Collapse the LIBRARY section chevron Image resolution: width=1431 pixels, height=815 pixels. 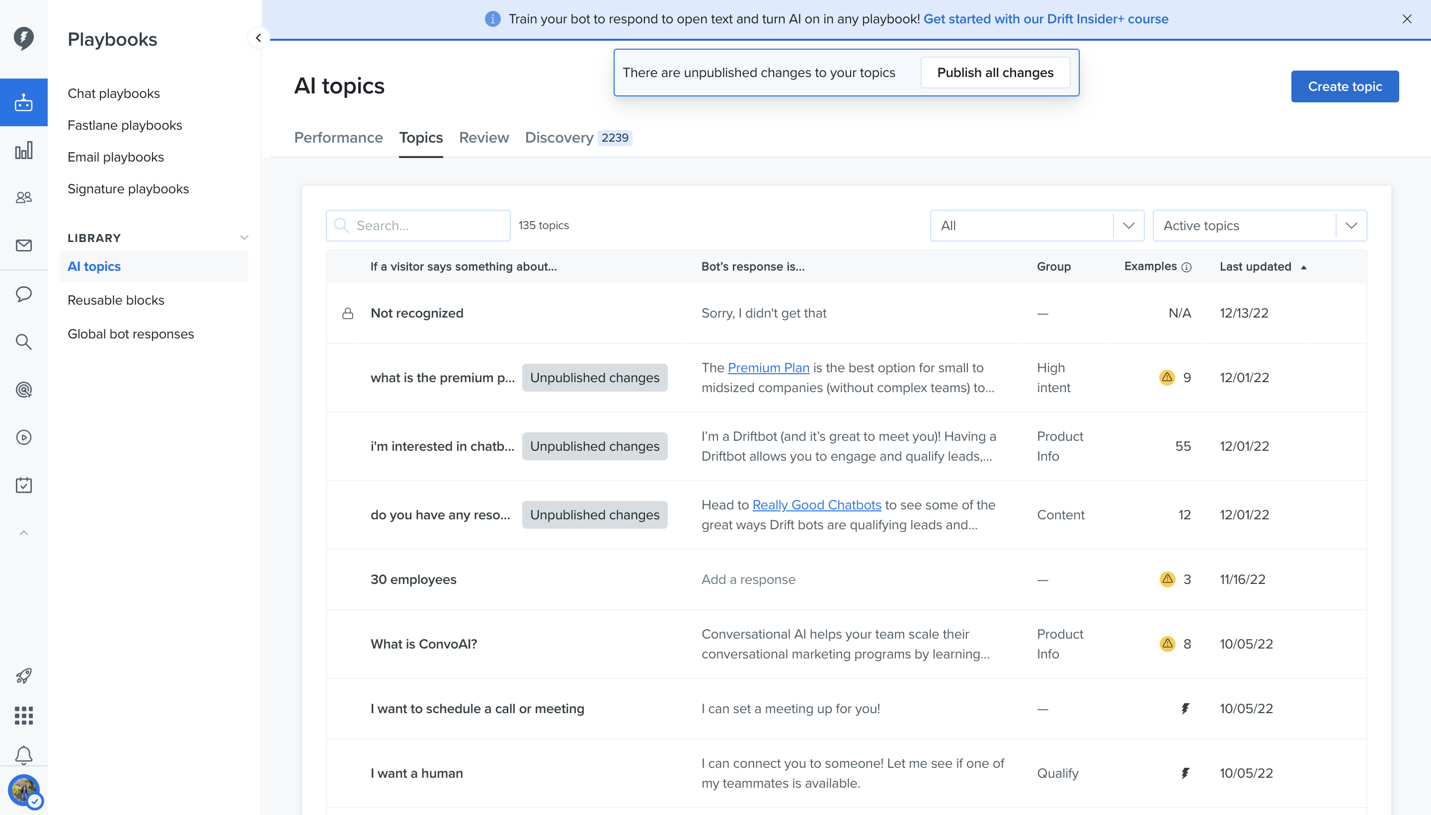click(244, 238)
